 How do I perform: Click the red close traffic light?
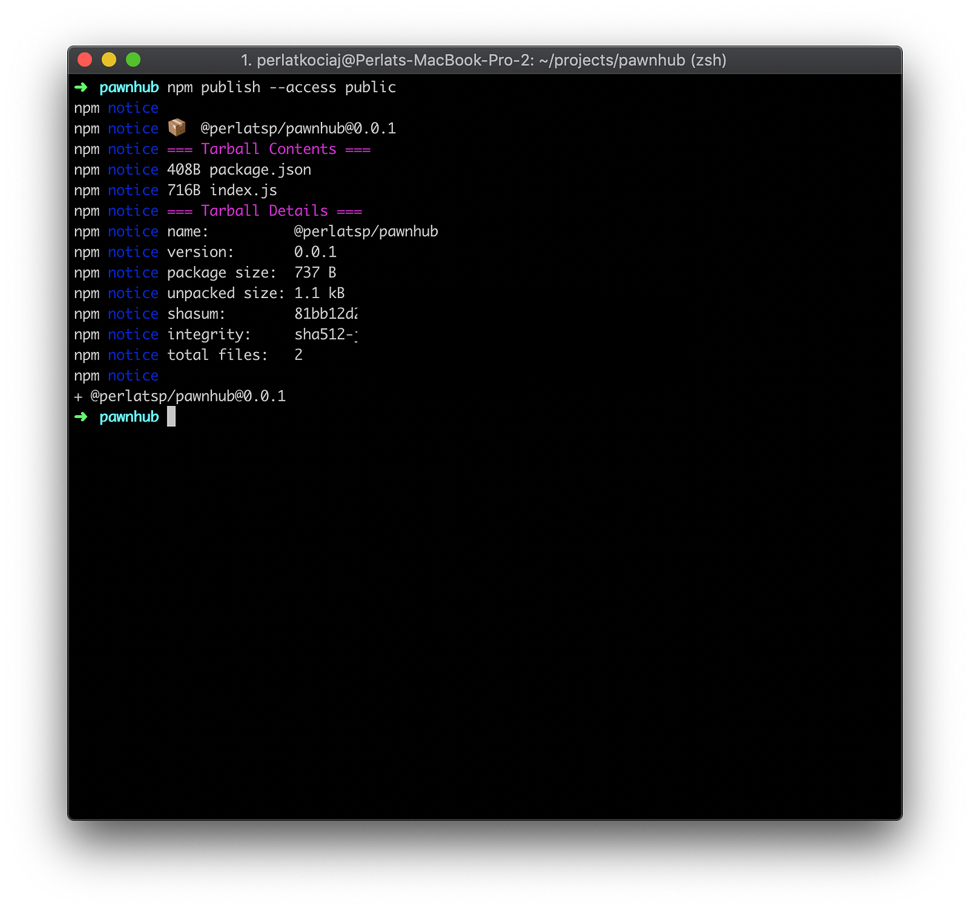point(84,60)
